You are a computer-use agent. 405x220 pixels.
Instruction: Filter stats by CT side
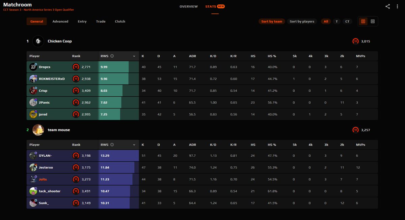tap(347, 21)
